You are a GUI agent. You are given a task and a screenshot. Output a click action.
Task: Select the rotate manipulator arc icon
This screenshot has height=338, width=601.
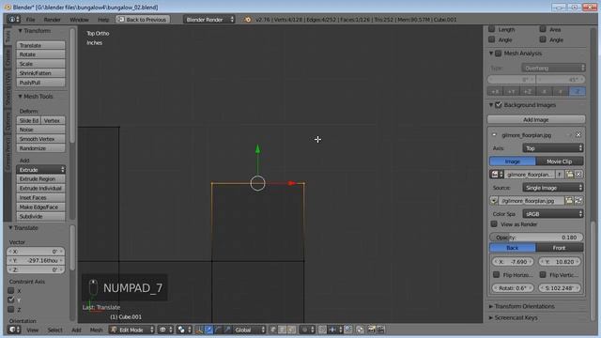[218, 330]
